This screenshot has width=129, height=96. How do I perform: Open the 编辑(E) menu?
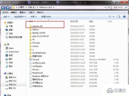[x=14, y=13]
